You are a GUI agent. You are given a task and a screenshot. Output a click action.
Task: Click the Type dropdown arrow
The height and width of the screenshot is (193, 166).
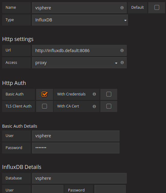[x=125, y=20]
